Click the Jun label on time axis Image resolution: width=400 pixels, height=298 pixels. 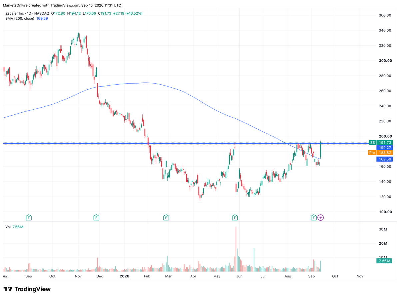(239, 276)
